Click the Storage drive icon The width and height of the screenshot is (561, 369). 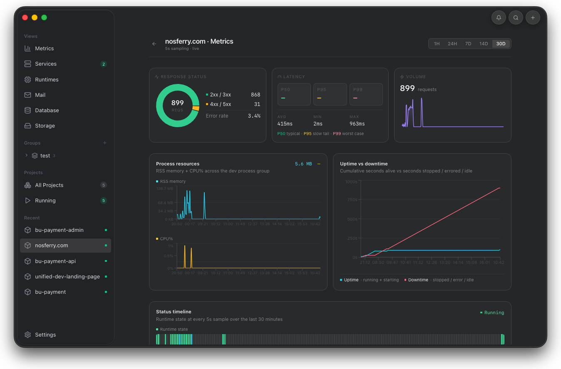pos(28,125)
